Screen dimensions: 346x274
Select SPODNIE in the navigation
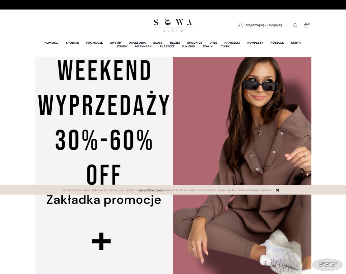[72, 43]
